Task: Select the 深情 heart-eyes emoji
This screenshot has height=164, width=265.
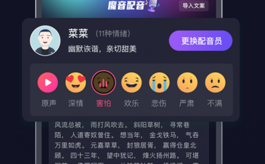Action: (x=76, y=83)
